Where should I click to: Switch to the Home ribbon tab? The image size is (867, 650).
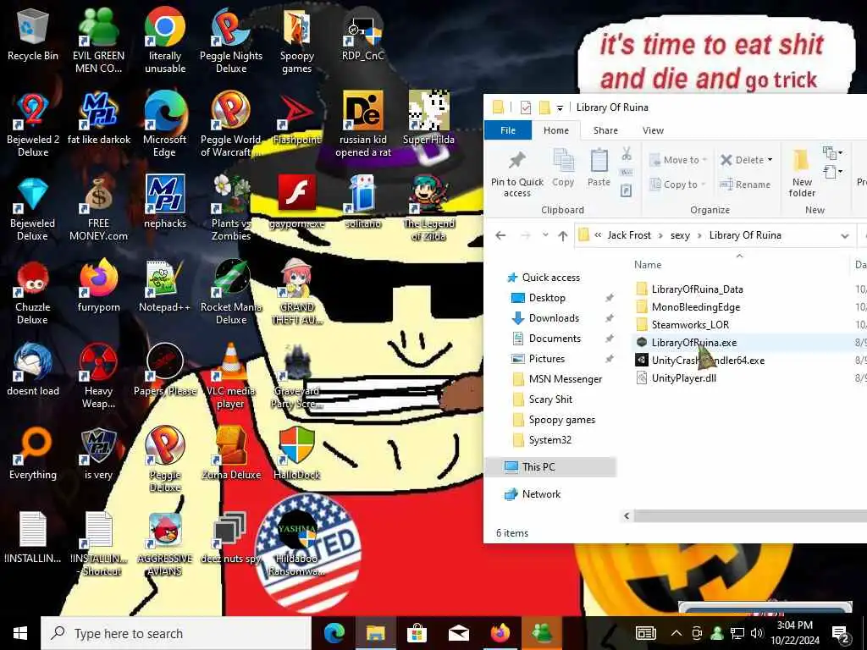click(556, 130)
